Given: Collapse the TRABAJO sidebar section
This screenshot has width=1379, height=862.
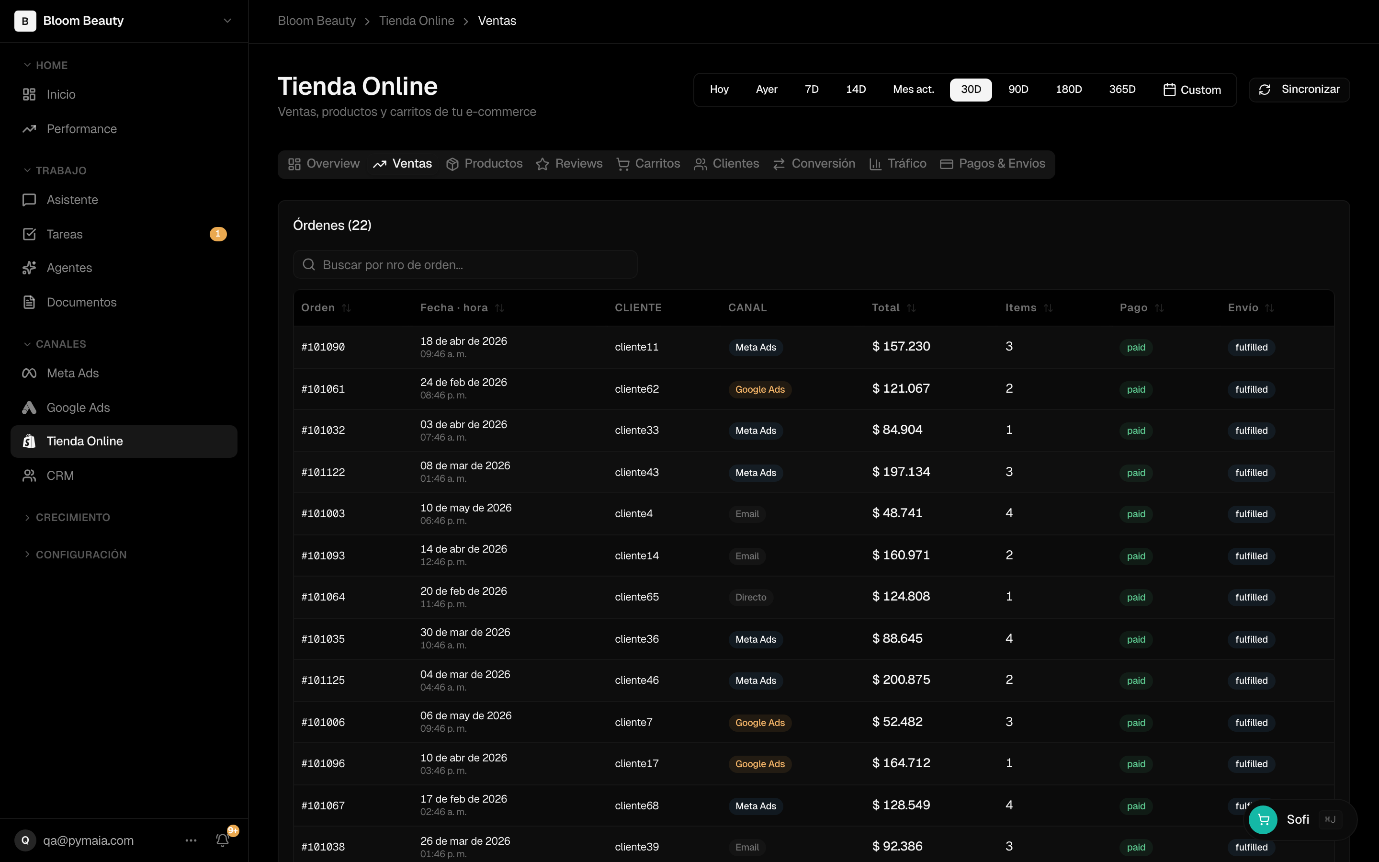Looking at the screenshot, I should click(x=55, y=170).
